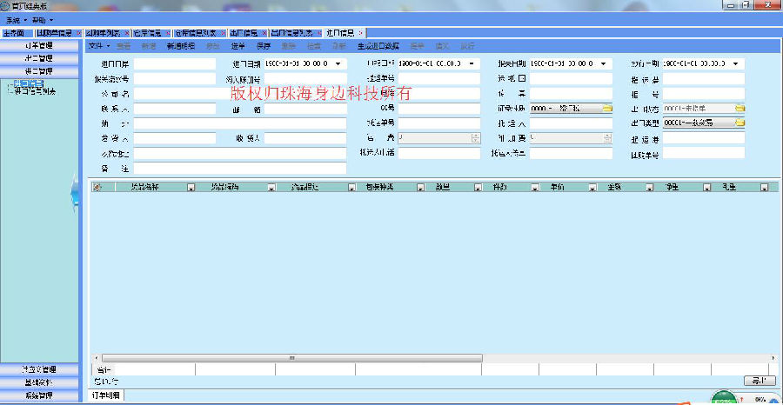The image size is (783, 405).
Task: Focus the 托运人电话 input field
Action: 439,153
